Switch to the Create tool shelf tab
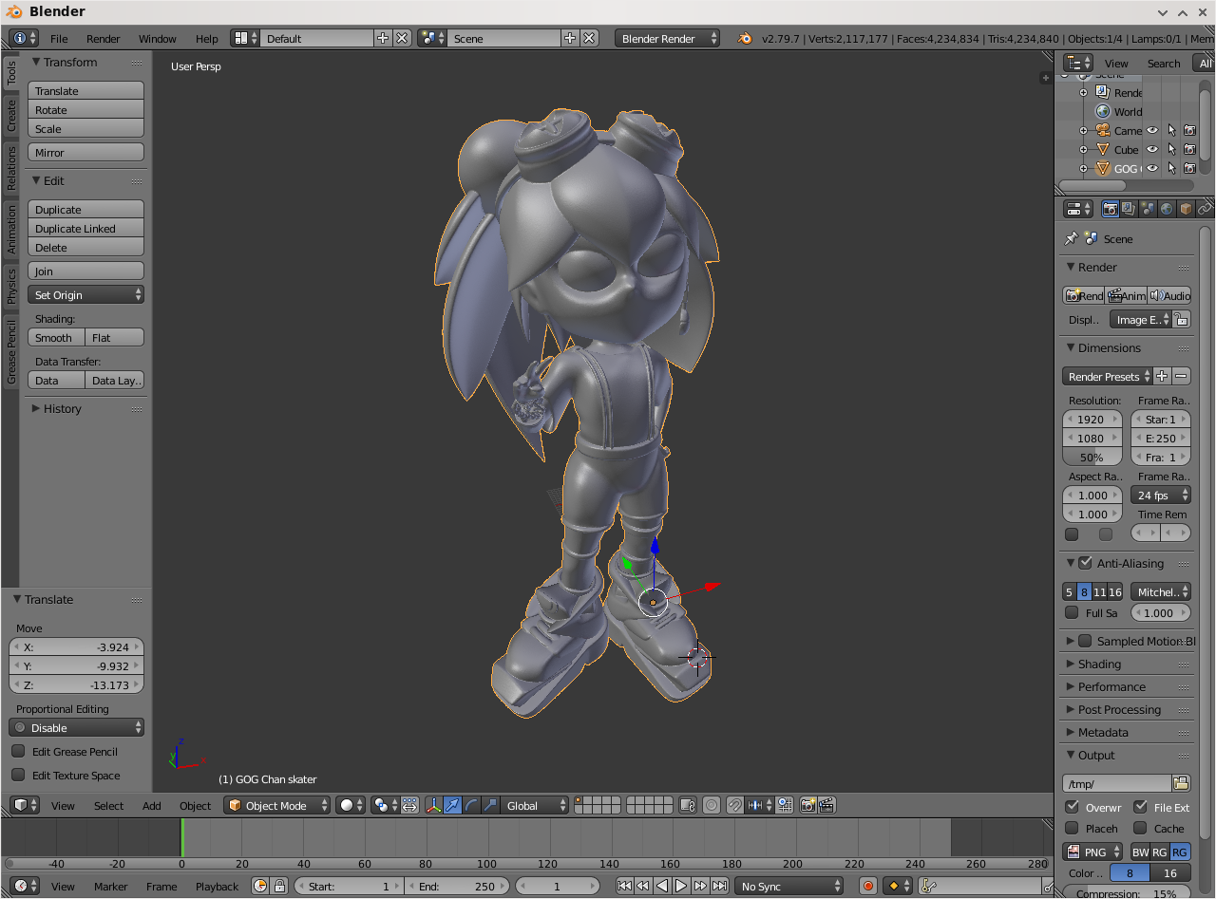The height and width of the screenshot is (899, 1216). (x=11, y=116)
